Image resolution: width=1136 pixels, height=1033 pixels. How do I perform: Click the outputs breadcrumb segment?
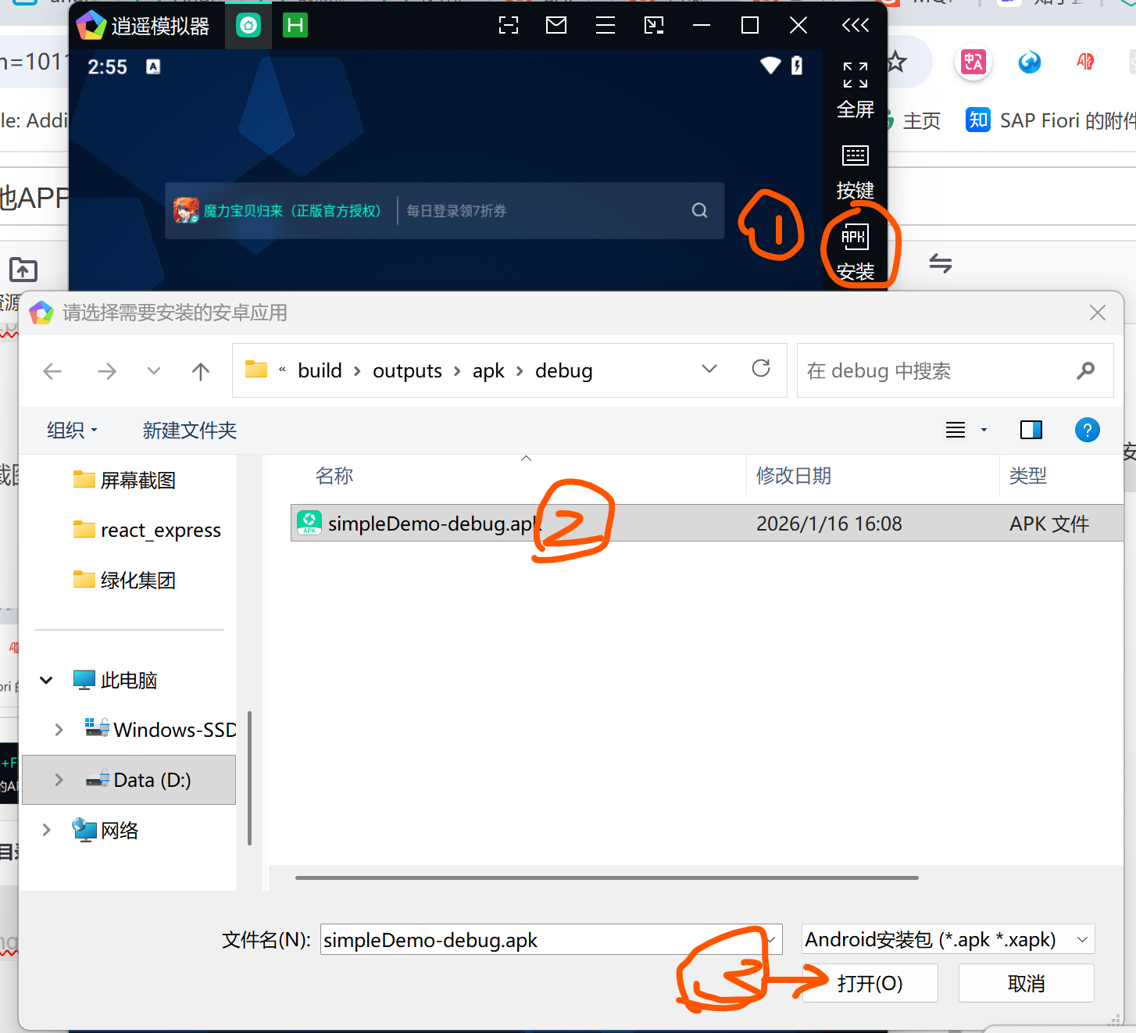pyautogui.click(x=407, y=370)
